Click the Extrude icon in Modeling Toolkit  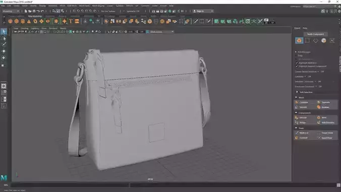[297, 117]
